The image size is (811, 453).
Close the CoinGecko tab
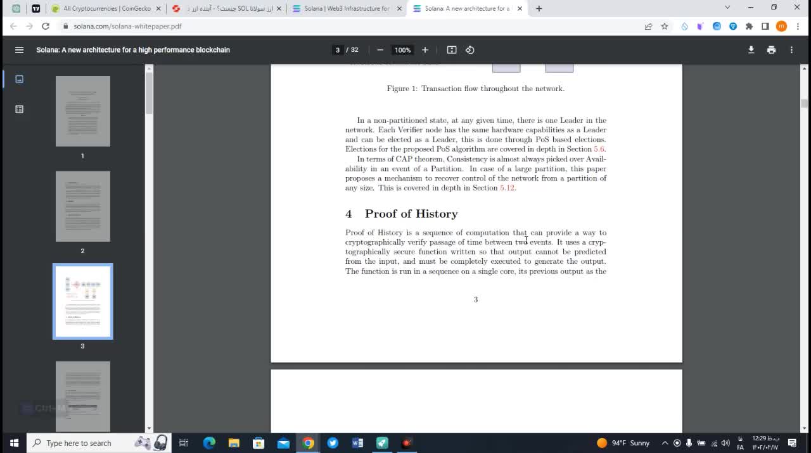[158, 9]
